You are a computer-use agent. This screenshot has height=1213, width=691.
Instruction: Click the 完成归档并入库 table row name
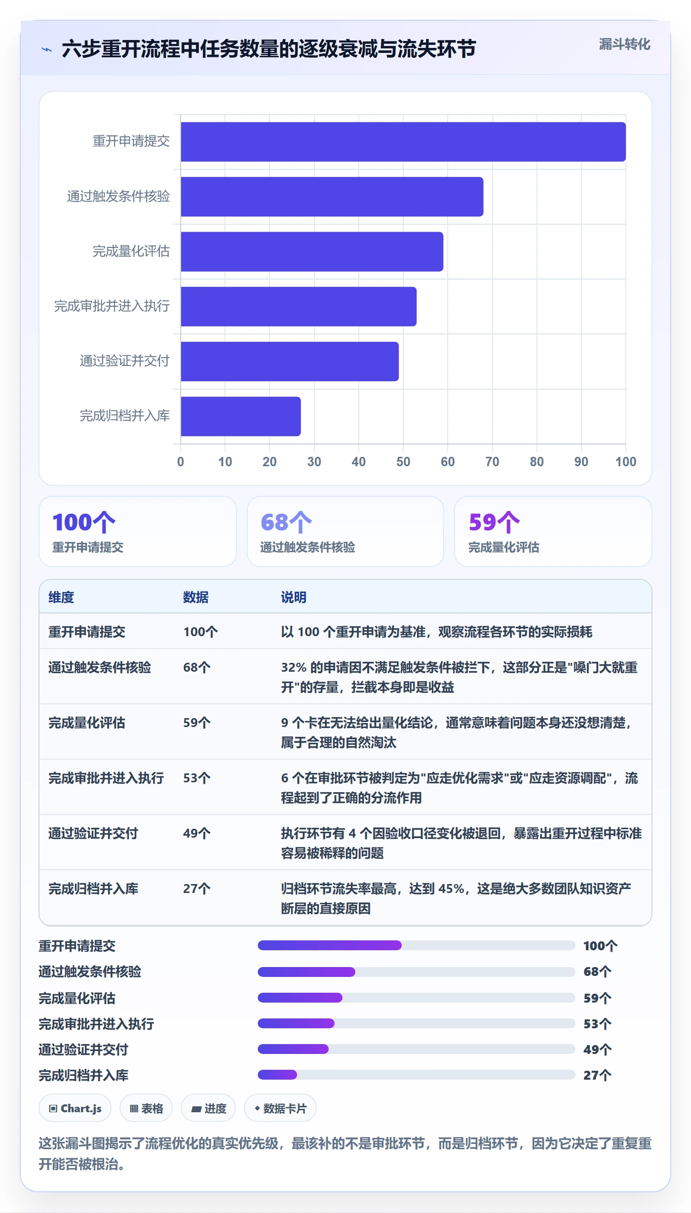93,889
